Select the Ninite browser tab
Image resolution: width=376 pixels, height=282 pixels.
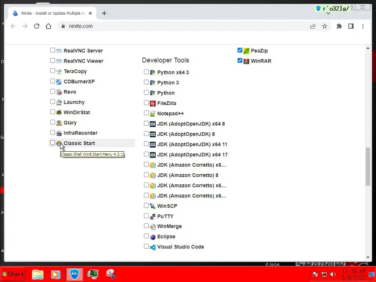click(x=52, y=13)
